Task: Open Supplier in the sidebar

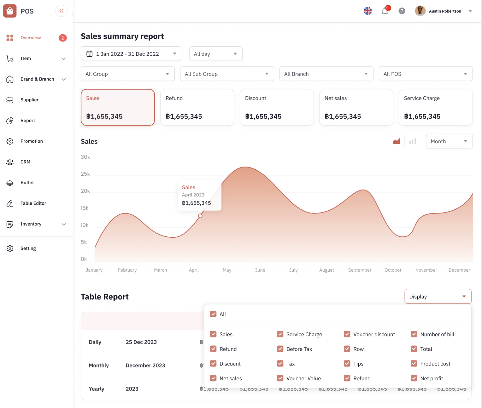Action: click(x=29, y=100)
